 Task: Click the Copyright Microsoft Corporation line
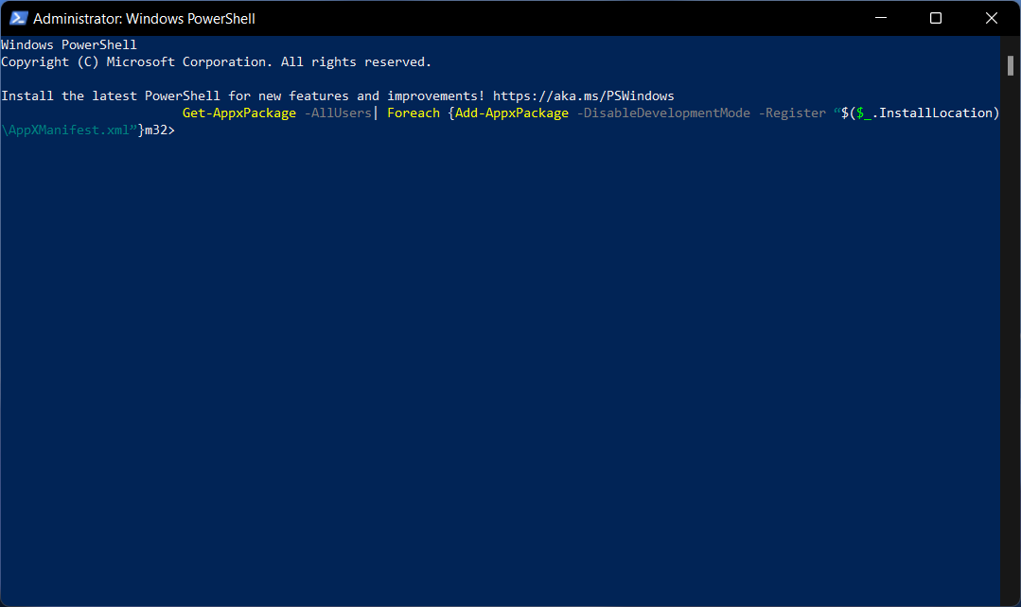[x=216, y=61]
